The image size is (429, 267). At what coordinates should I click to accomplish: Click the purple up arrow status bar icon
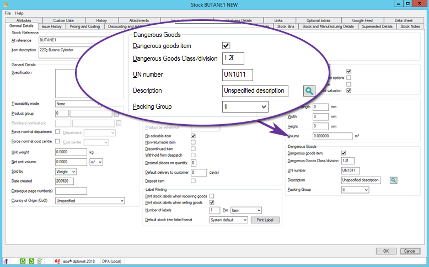6,261
